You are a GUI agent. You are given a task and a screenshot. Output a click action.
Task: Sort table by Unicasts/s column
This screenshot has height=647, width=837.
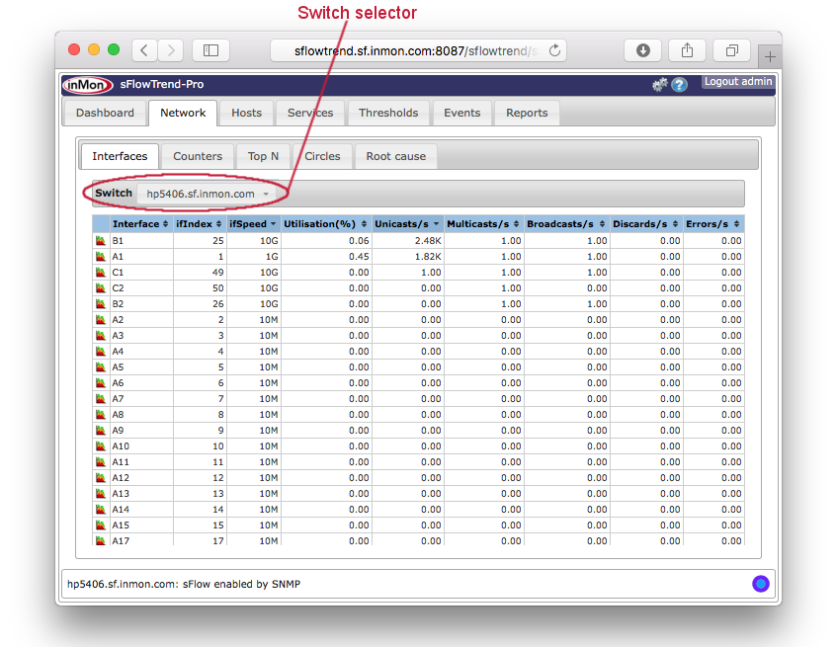[x=407, y=224]
